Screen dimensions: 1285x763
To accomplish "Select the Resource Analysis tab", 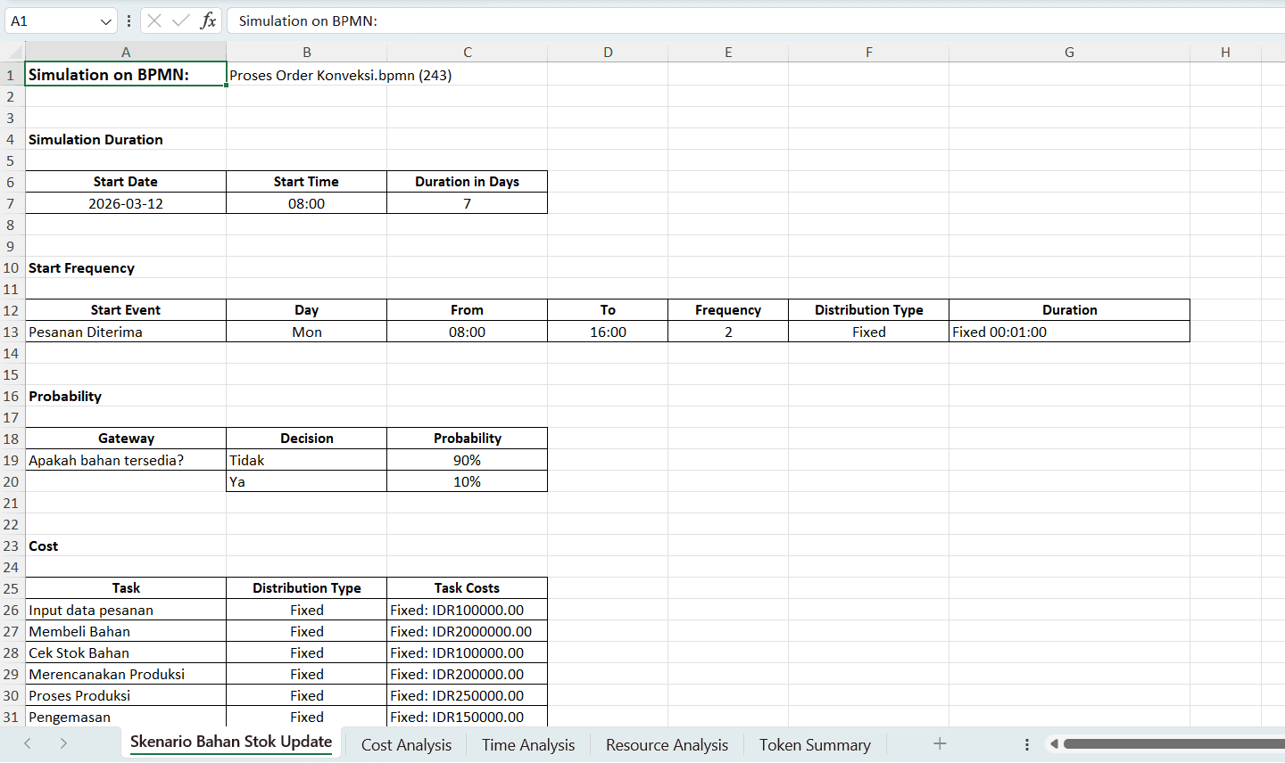I will pos(667,744).
